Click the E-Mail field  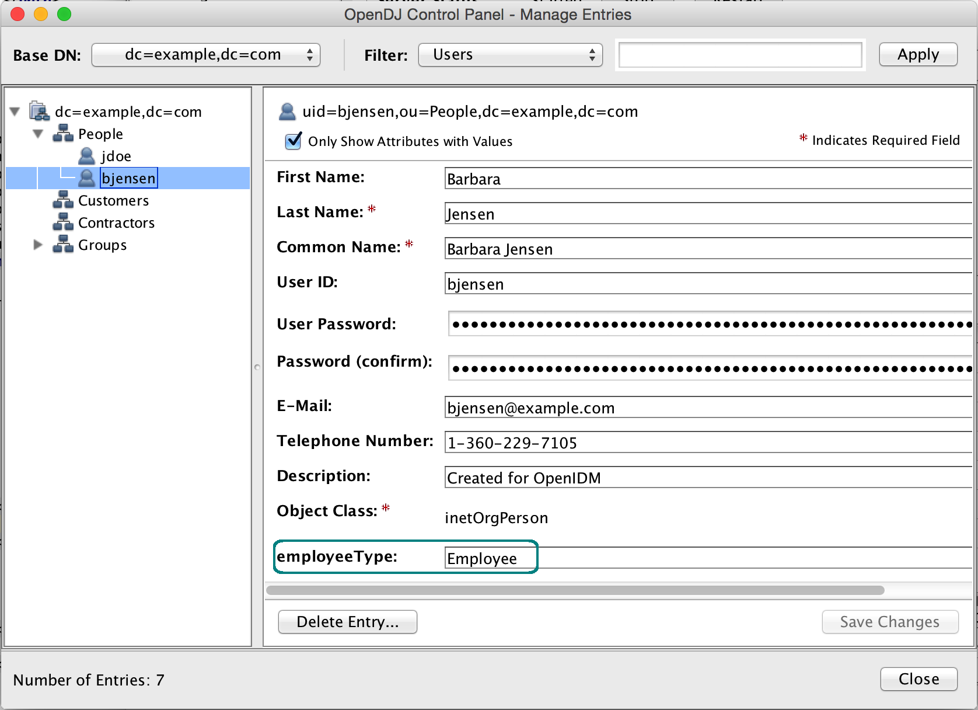[x=708, y=408]
